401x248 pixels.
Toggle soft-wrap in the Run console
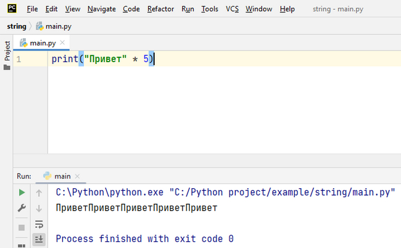[39, 224]
